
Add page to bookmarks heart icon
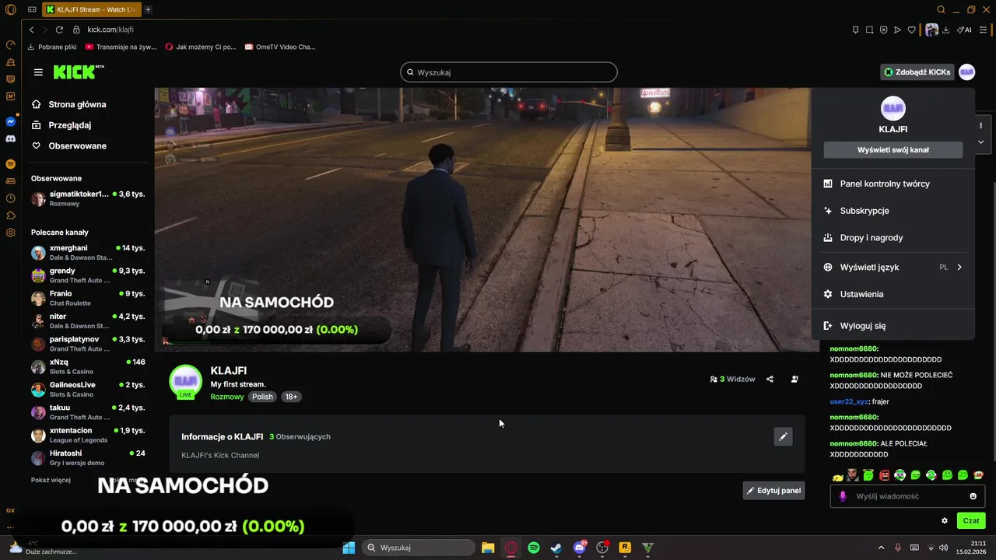coord(911,30)
